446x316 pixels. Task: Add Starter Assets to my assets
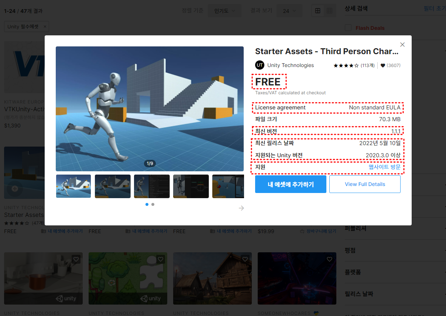(x=291, y=184)
